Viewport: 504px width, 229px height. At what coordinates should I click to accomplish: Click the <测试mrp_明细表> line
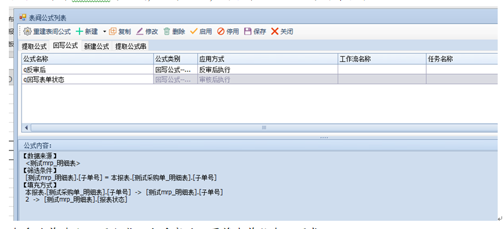click(x=53, y=163)
